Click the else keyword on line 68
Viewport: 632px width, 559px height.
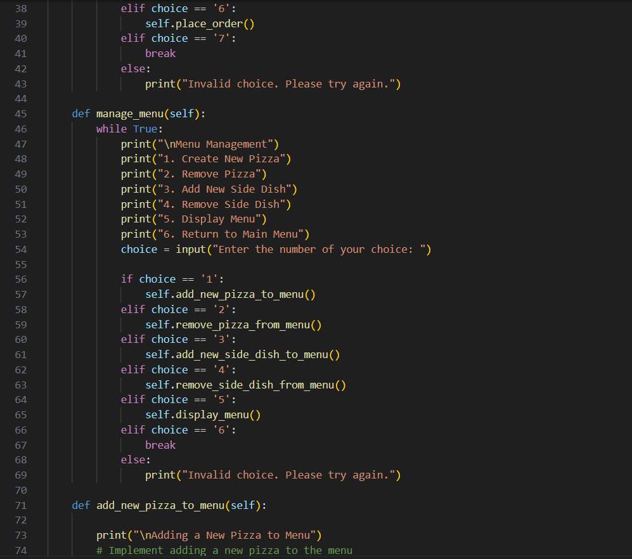pyautogui.click(x=132, y=460)
